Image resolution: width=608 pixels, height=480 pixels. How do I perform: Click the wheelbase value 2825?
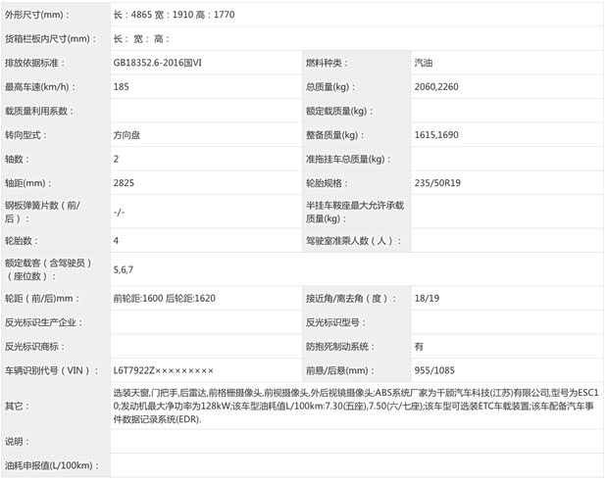124,182
